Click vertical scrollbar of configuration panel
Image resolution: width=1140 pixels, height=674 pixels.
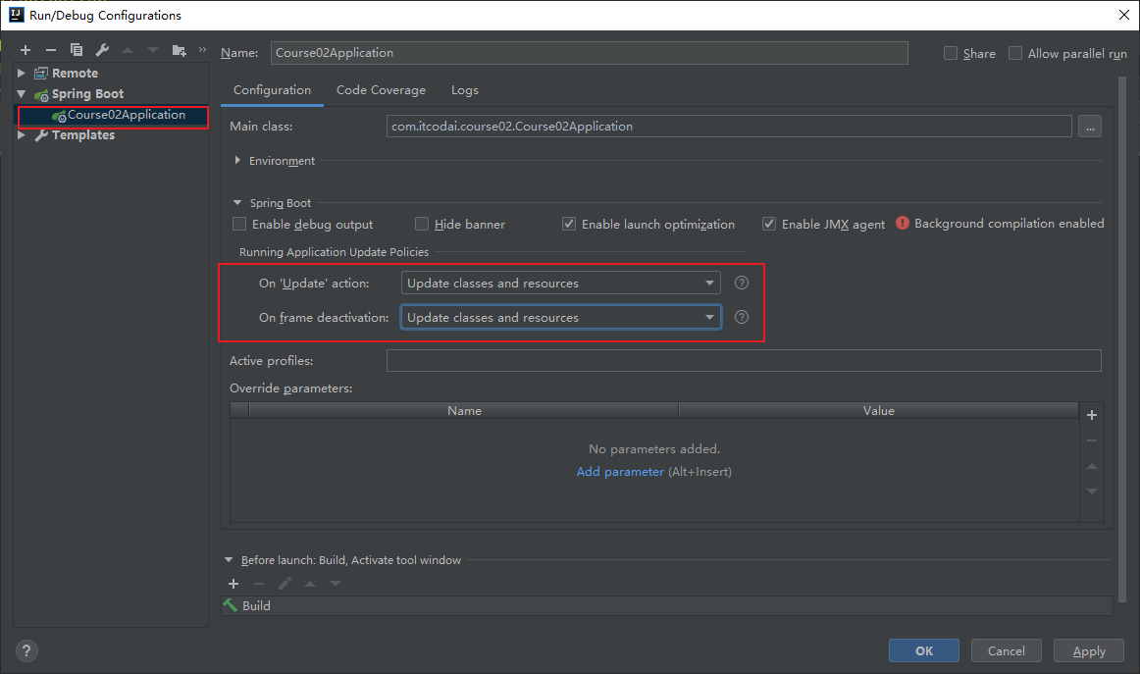[x=1121, y=339]
